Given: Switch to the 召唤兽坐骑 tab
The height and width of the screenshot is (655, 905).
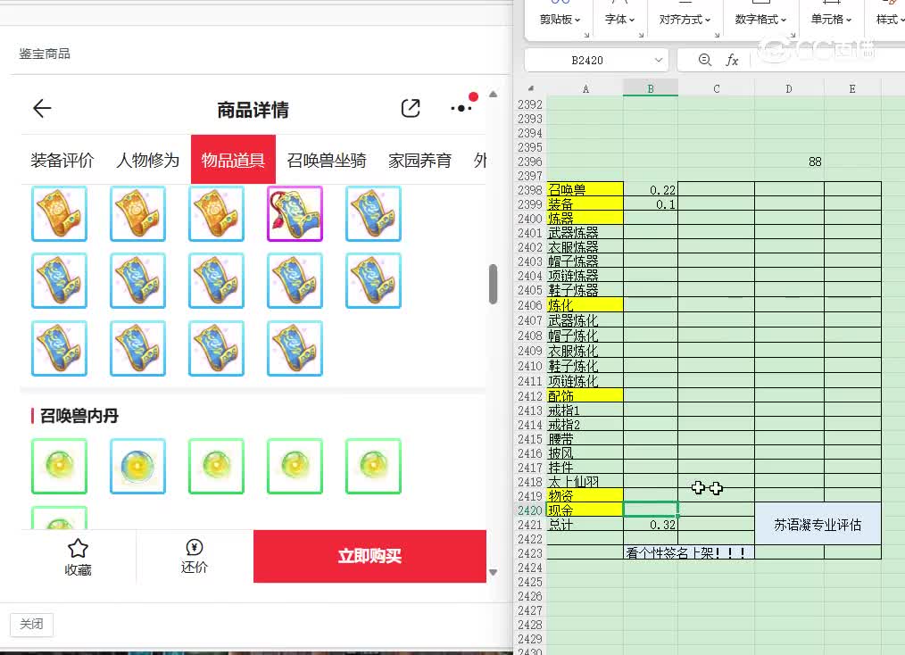Looking at the screenshot, I should tap(327, 161).
